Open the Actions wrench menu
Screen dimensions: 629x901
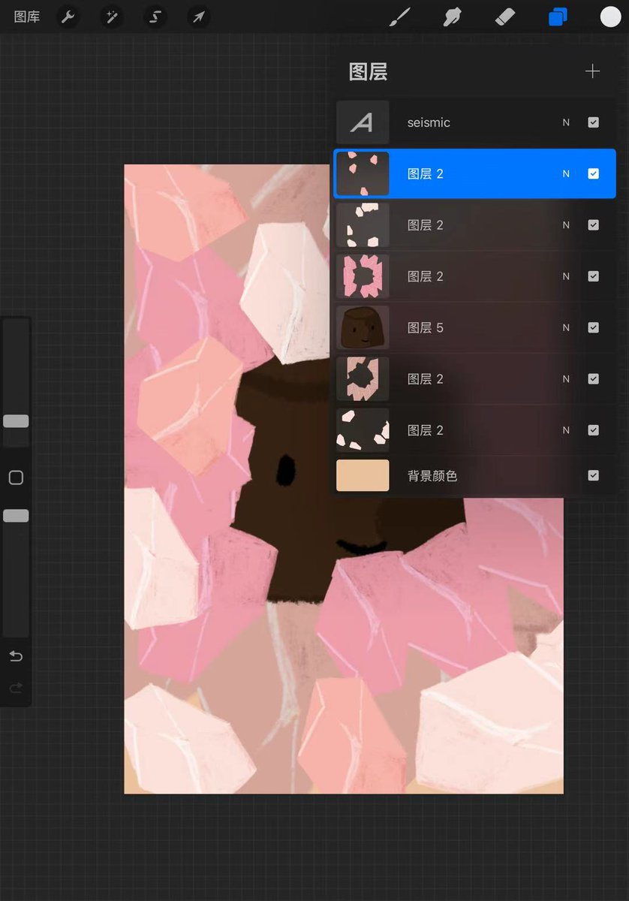coord(68,17)
